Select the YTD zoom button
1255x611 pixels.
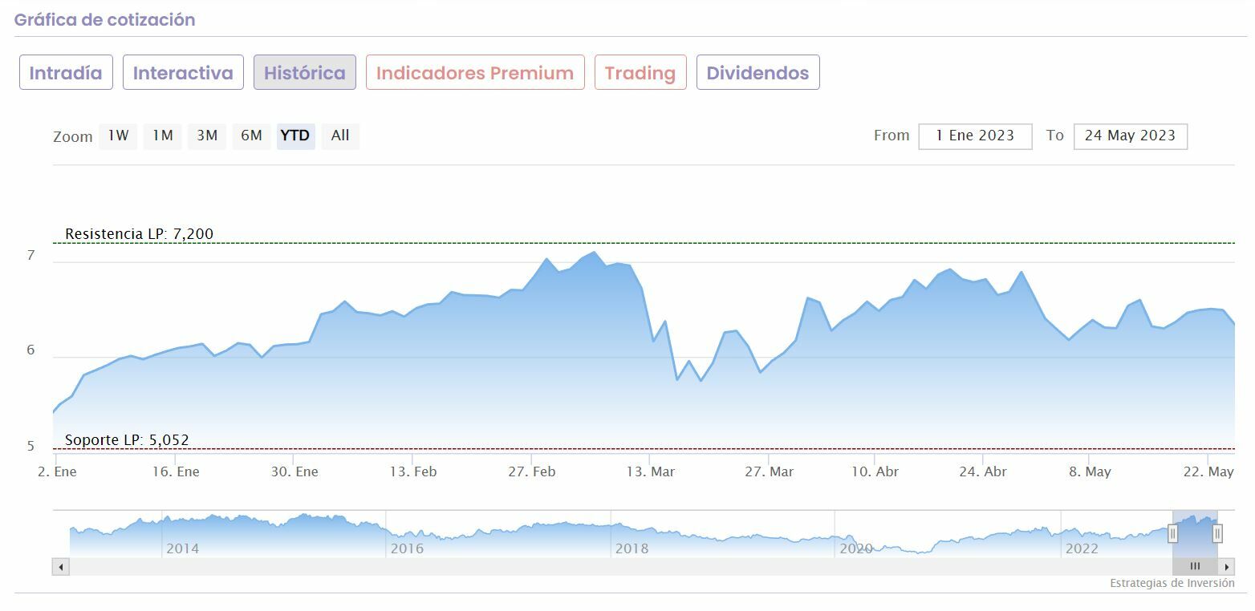(x=295, y=136)
